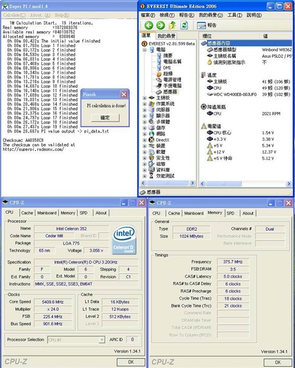Click the details panel horizontal scrollbar thumb
Image resolution: width=295 pixels, height=368 pixels.
click(223, 184)
